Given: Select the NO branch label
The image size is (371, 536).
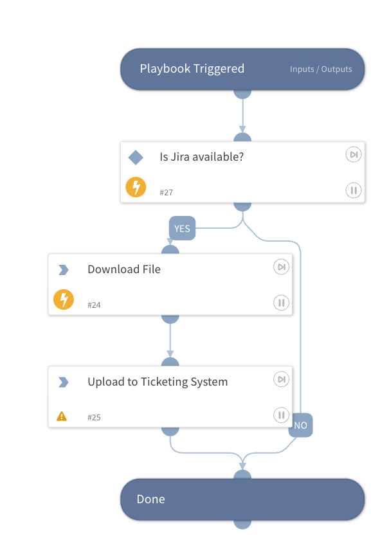Looking at the screenshot, I should click(300, 425).
